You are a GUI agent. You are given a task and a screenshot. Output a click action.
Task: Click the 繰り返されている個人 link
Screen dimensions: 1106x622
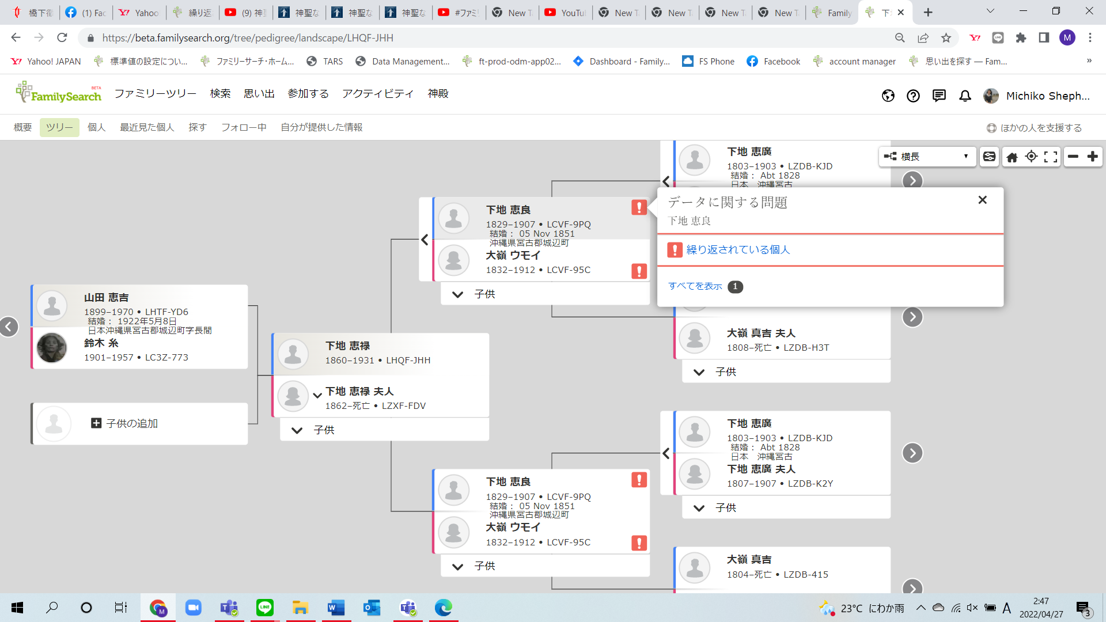tap(737, 249)
